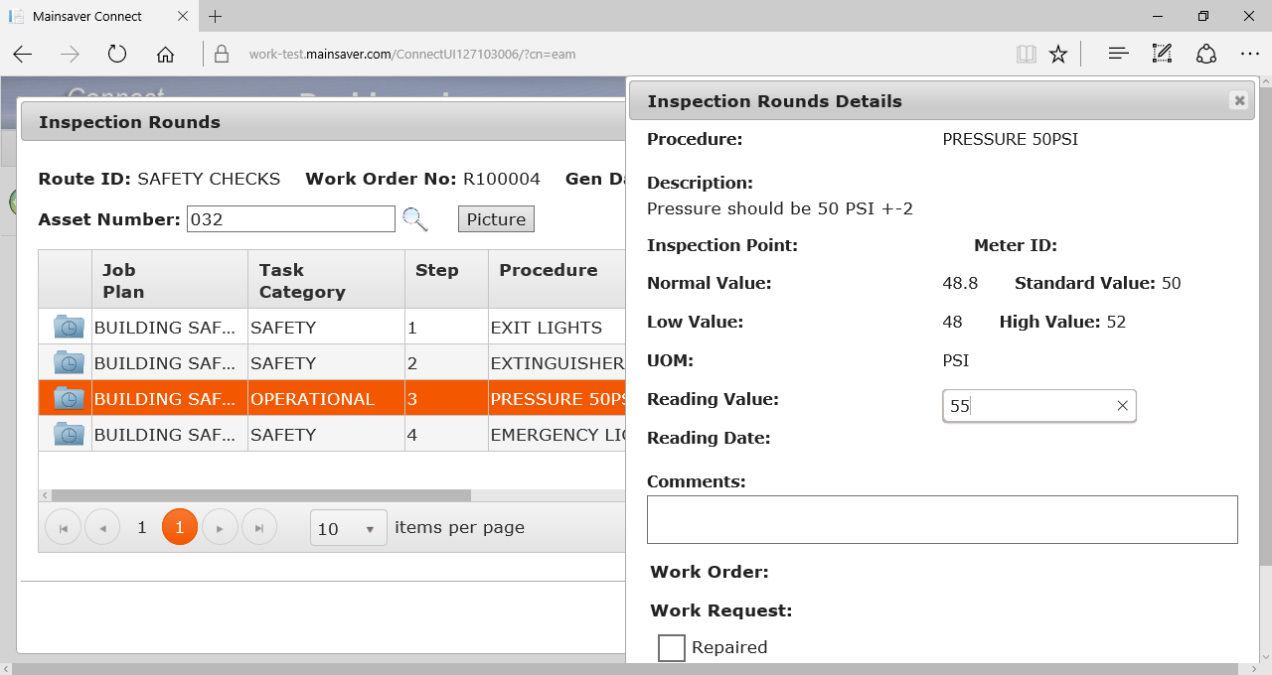Image resolution: width=1272 pixels, height=675 pixels.
Task: Refresh the page with browser reload icon
Action: [117, 54]
